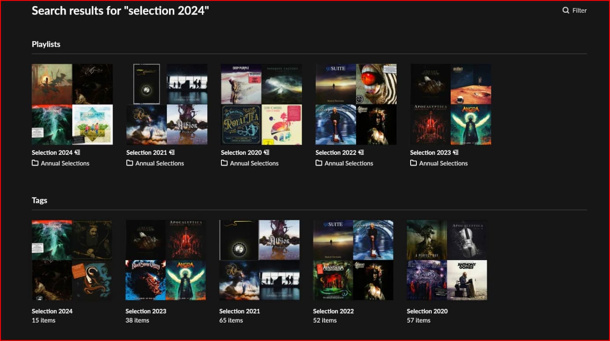The width and height of the screenshot is (610, 341).
Task: Click the "52 items" count text
Action: coord(325,320)
